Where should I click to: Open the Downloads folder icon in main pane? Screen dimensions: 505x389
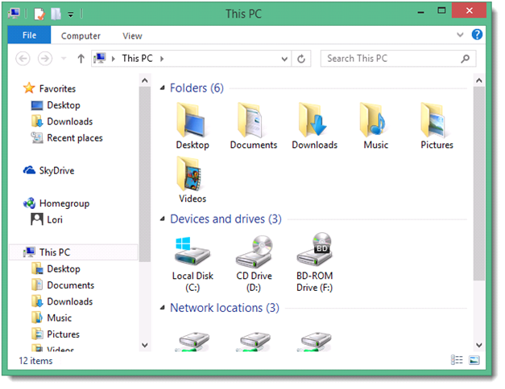click(314, 126)
